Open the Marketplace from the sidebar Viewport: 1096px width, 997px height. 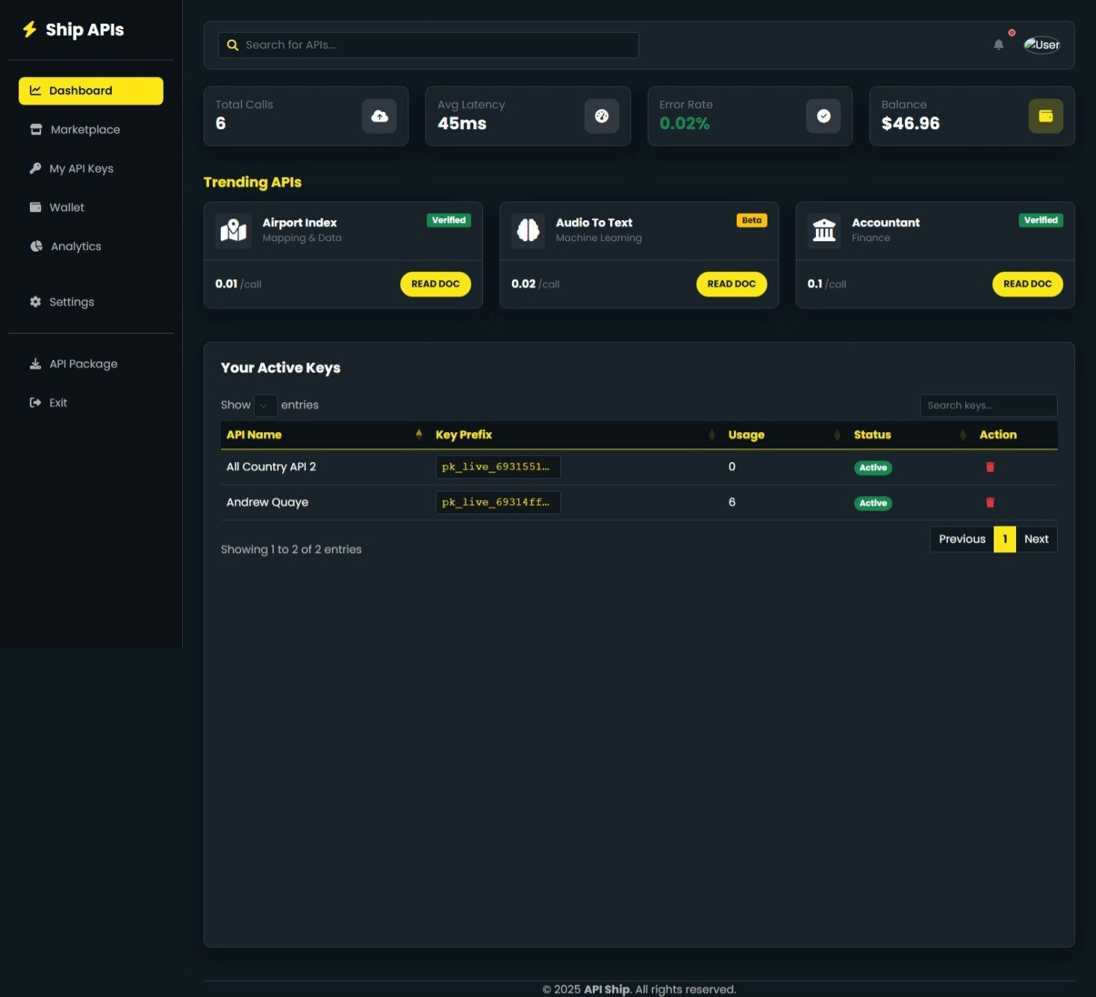[84, 129]
